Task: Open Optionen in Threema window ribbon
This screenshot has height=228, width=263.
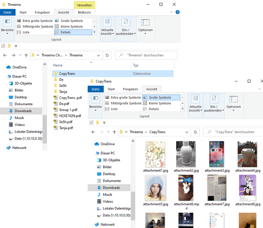Action: click(x=146, y=27)
